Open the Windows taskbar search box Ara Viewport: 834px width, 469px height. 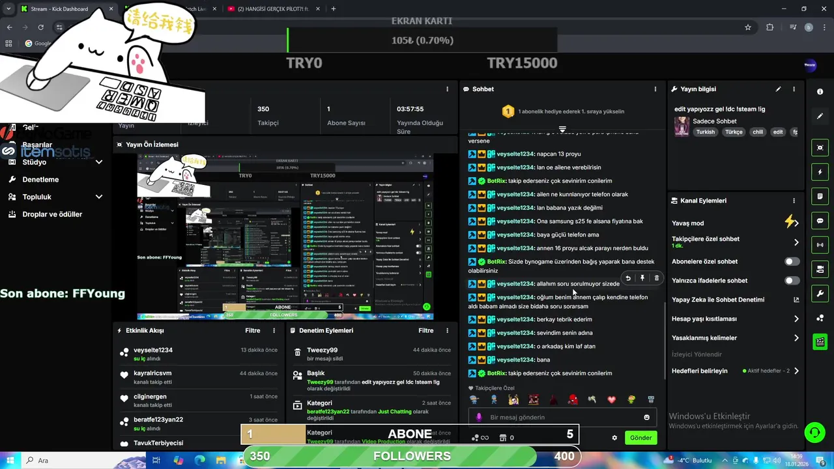pos(85,461)
